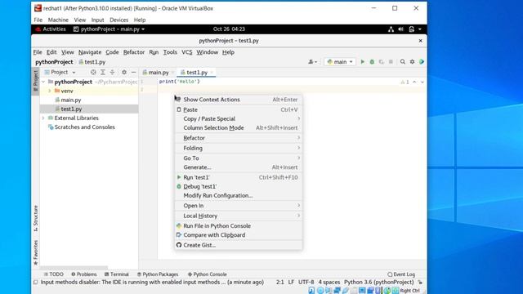523x294 pixels.
Task: Click the GNOME volume icon in the top bar
Action: tap(401, 29)
